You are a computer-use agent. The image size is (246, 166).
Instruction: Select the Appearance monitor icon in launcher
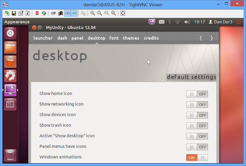coord(10,90)
